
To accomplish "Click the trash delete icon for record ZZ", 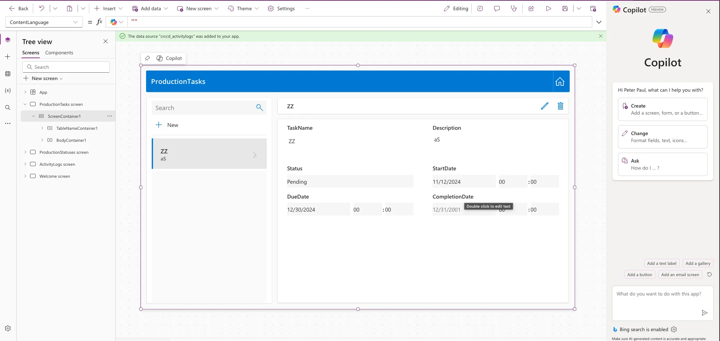I will (x=560, y=106).
